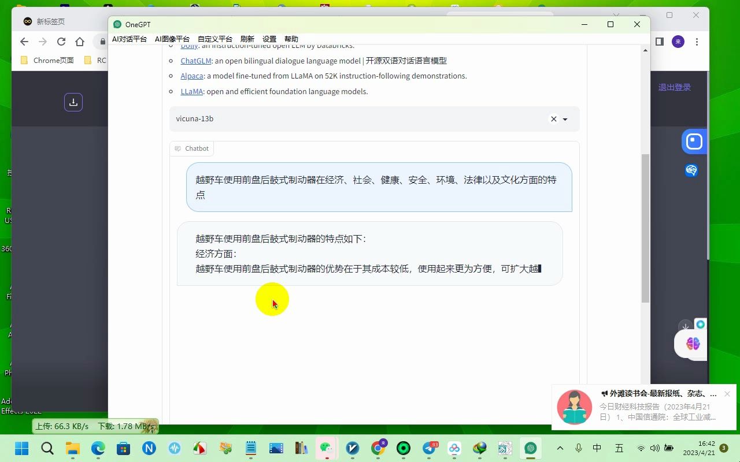Click the user question message bubble
Viewport: 740px width, 462px height.
[379, 187]
